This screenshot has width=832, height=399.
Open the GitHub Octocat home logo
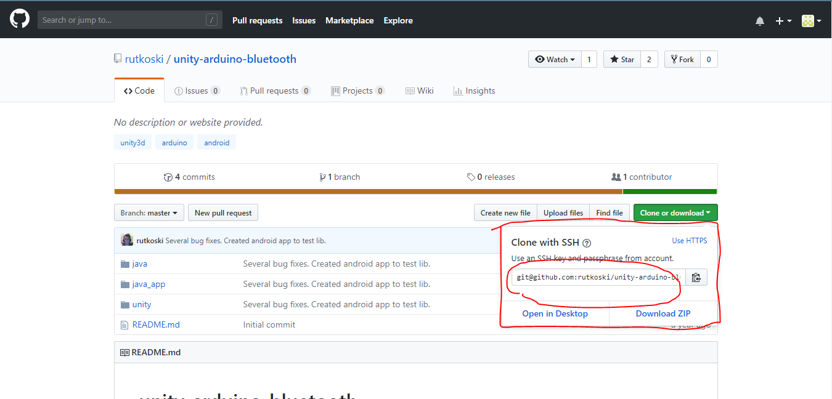pos(20,20)
